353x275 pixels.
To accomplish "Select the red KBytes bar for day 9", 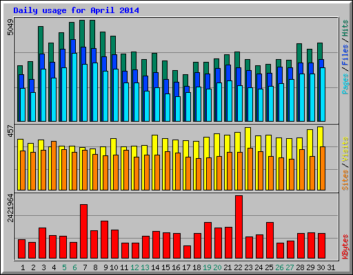I will [x=104, y=240].
